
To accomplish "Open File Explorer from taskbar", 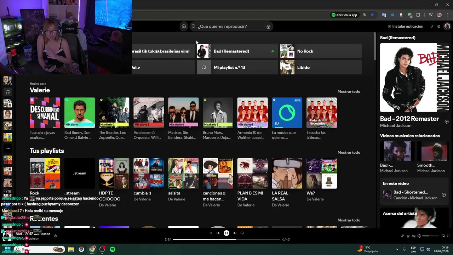I will tap(71, 249).
